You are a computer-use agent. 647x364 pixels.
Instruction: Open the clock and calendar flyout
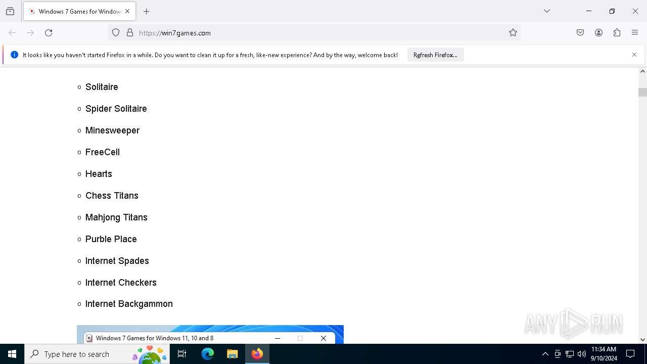click(604, 354)
